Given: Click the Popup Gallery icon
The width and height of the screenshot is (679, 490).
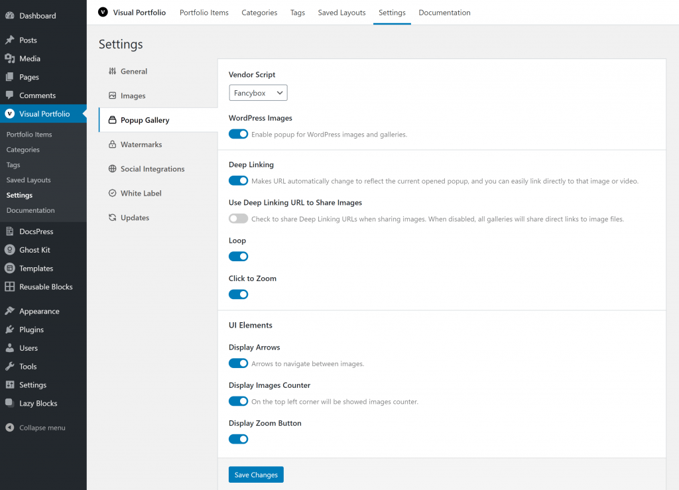Looking at the screenshot, I should click(113, 120).
